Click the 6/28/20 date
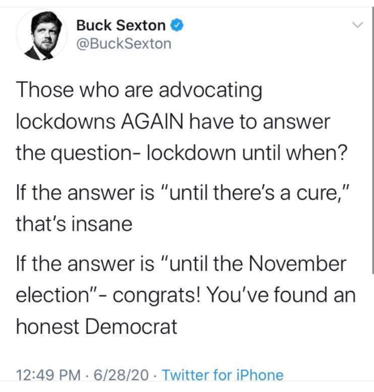 121,375
